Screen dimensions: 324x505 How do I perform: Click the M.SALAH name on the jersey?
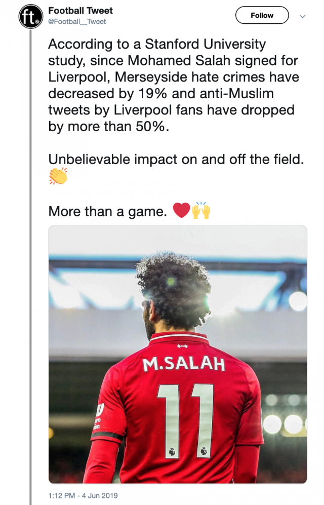pyautogui.click(x=184, y=364)
